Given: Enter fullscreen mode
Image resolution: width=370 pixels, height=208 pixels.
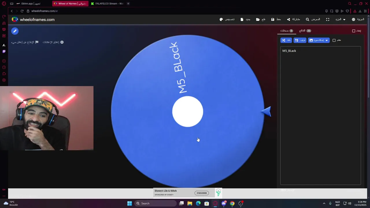Looking at the screenshot, I should click(328, 19).
